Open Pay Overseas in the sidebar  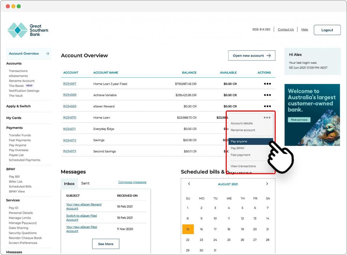19,150
